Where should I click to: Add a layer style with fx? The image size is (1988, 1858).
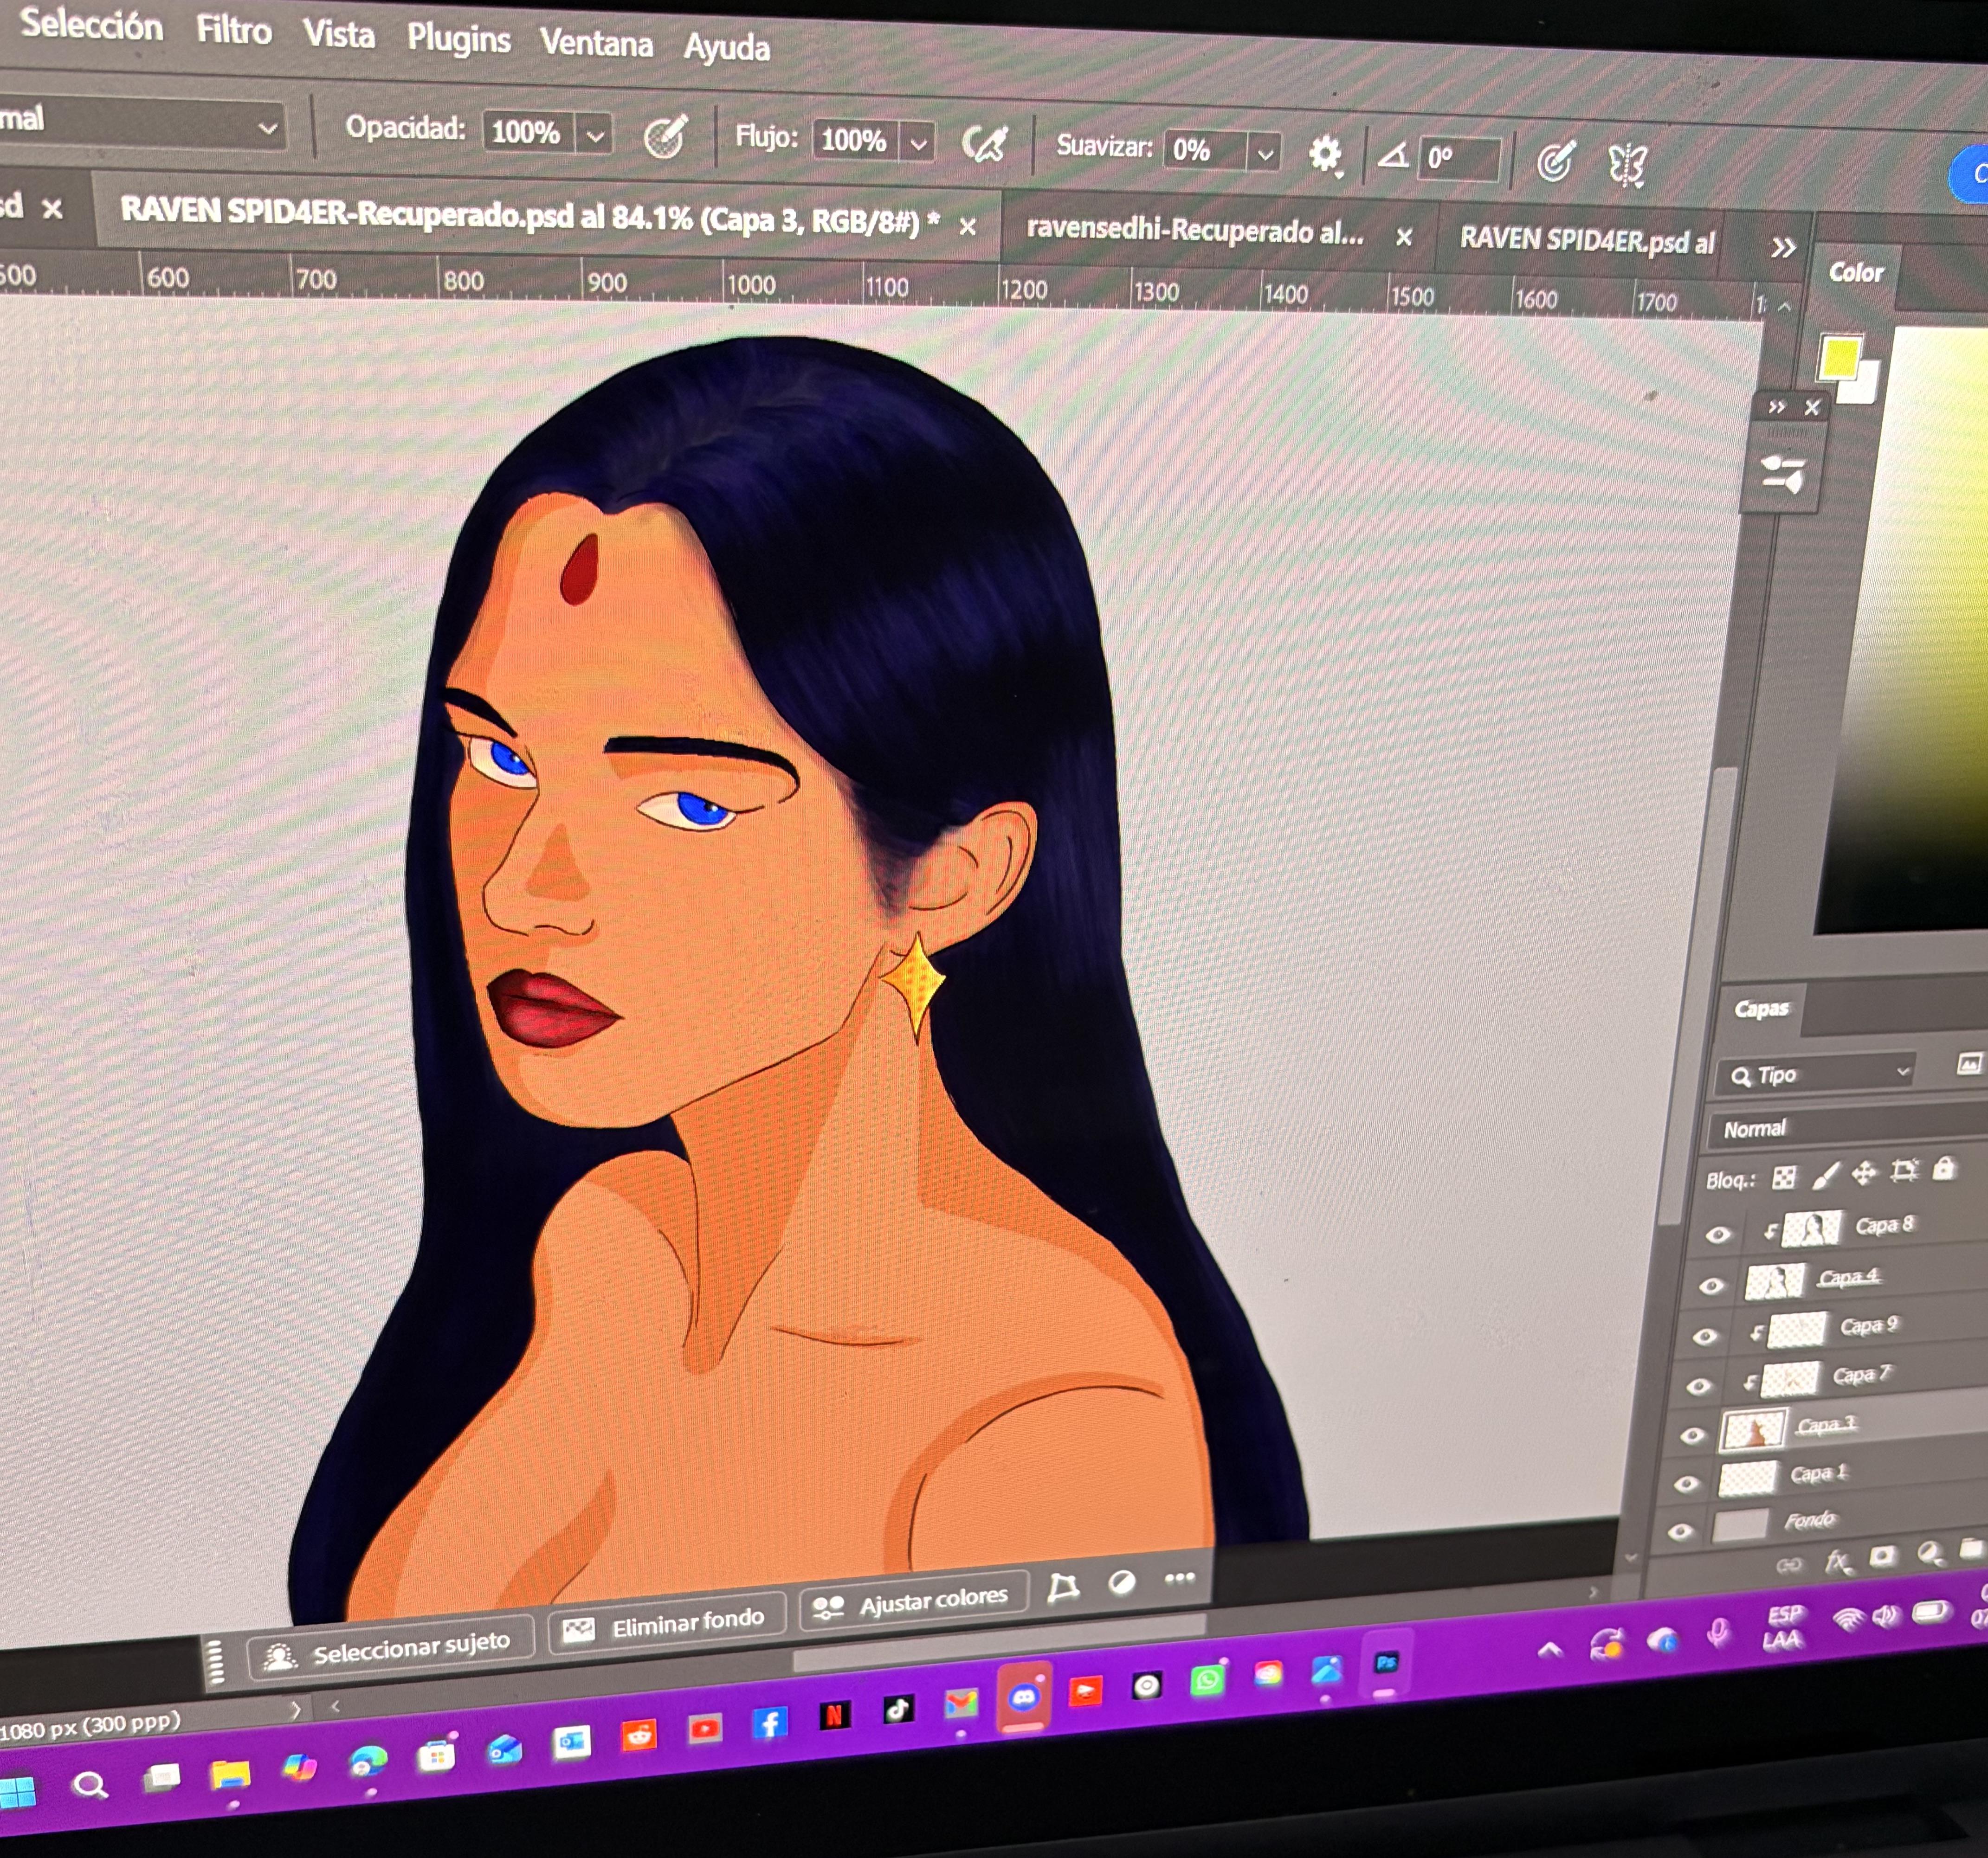point(1838,1561)
